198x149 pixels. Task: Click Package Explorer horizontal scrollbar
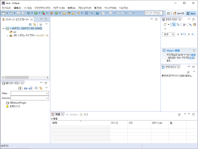pos(17,77)
